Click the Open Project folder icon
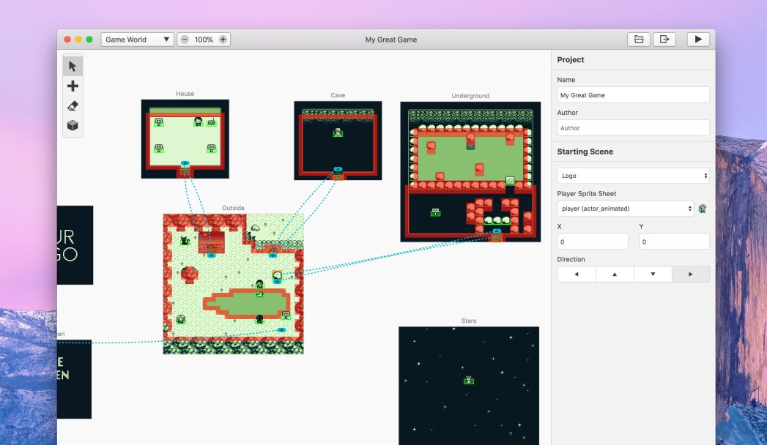 point(638,40)
